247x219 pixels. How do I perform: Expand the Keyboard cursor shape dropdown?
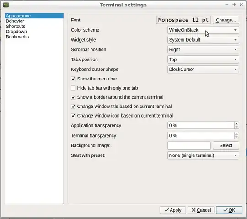203,69
